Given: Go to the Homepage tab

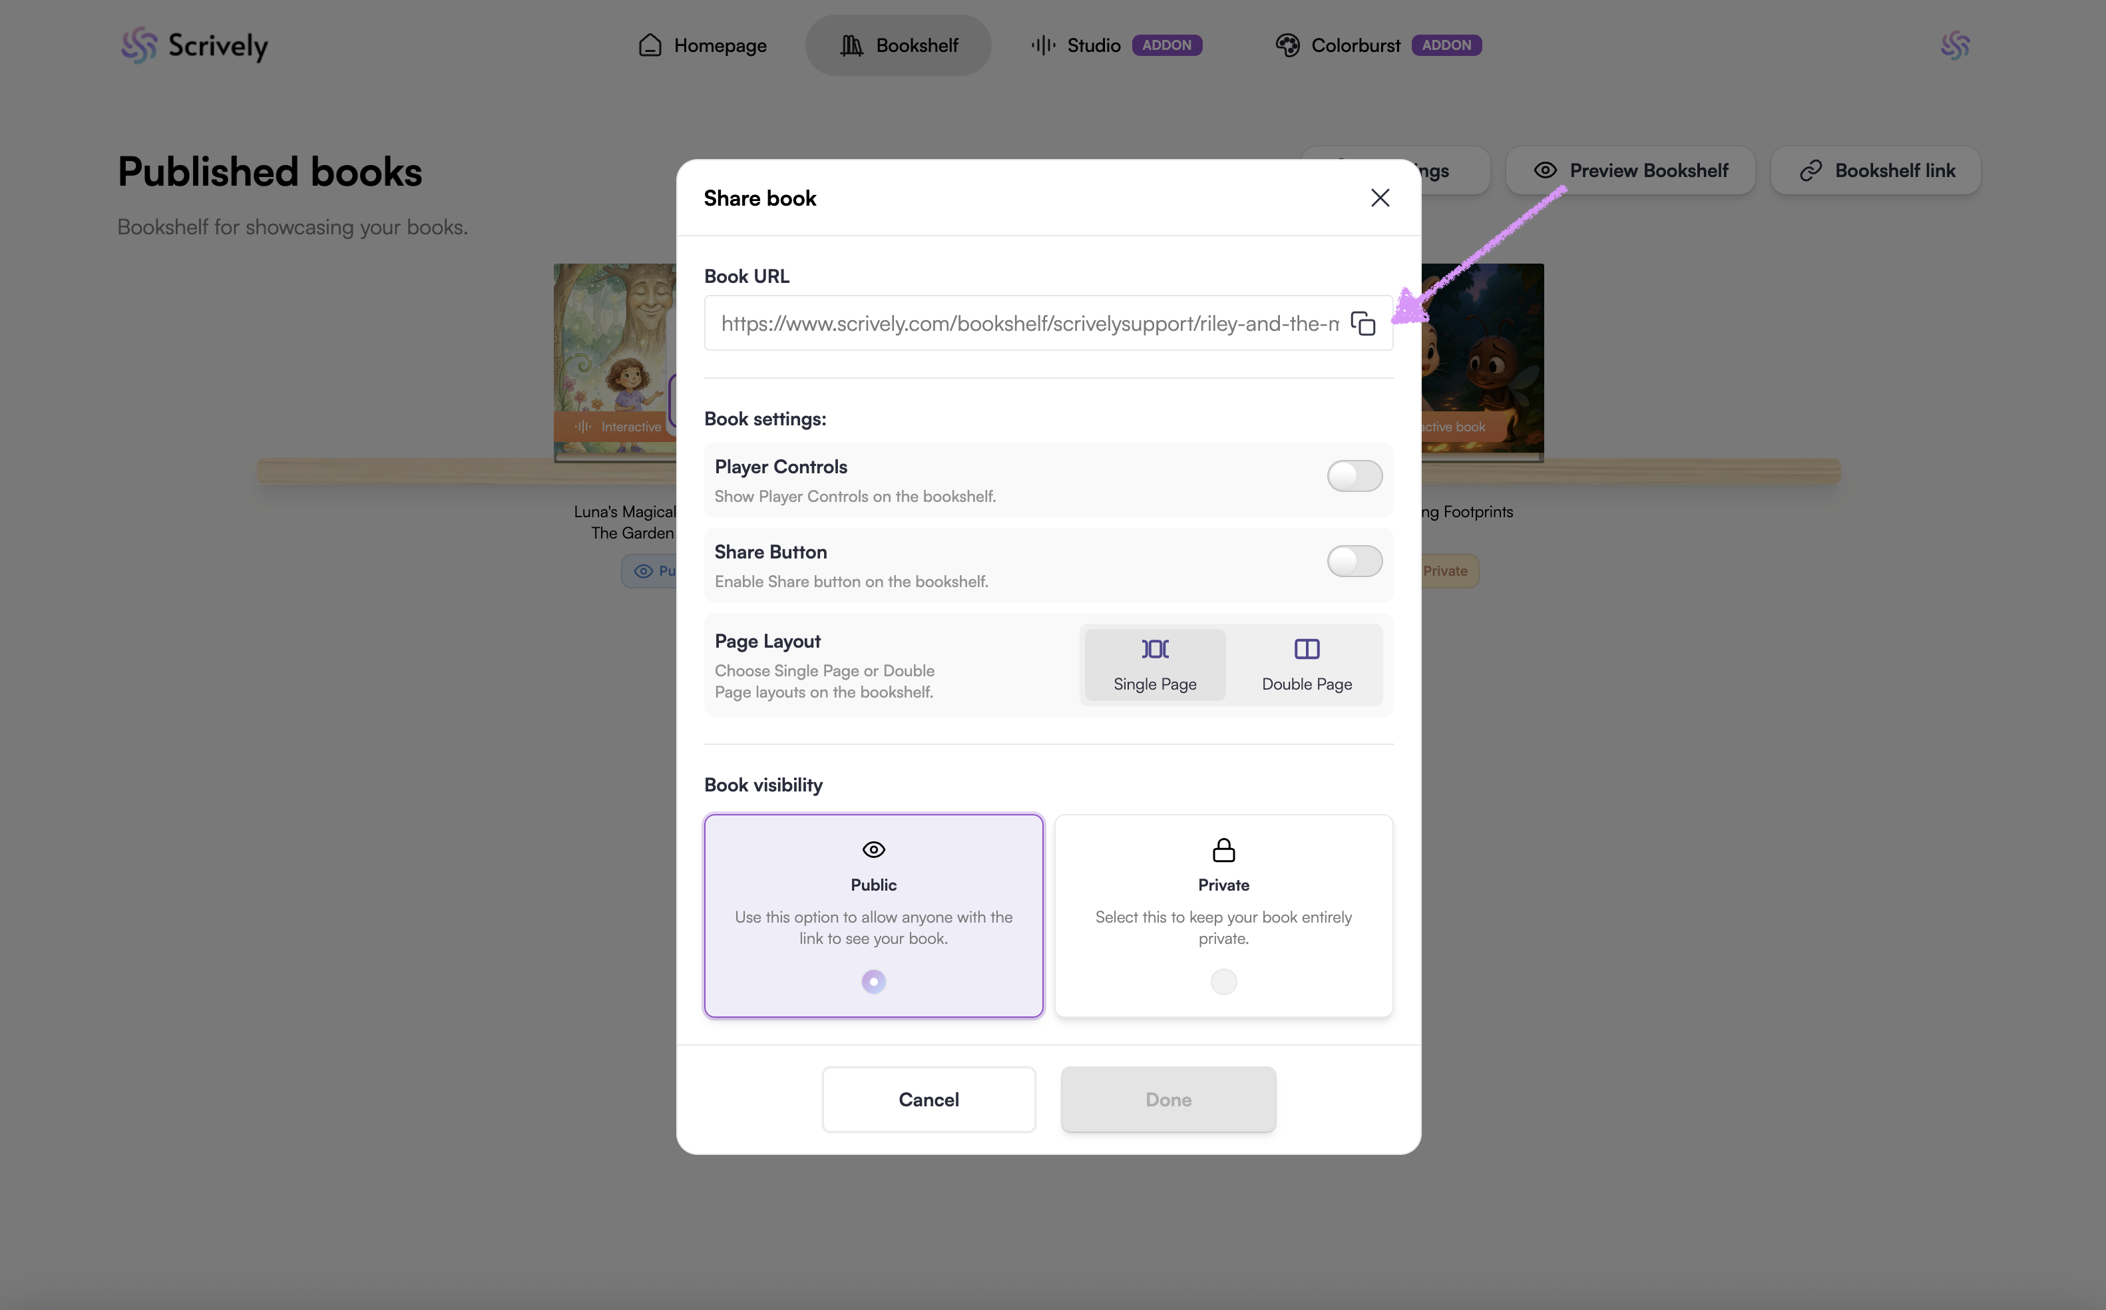Looking at the screenshot, I should (x=703, y=45).
